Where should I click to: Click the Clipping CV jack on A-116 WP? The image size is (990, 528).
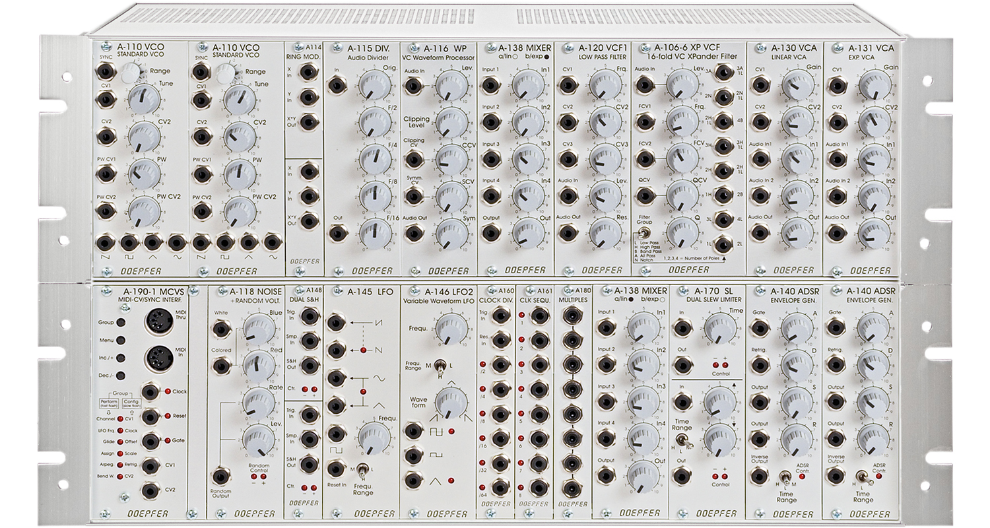tap(414, 158)
